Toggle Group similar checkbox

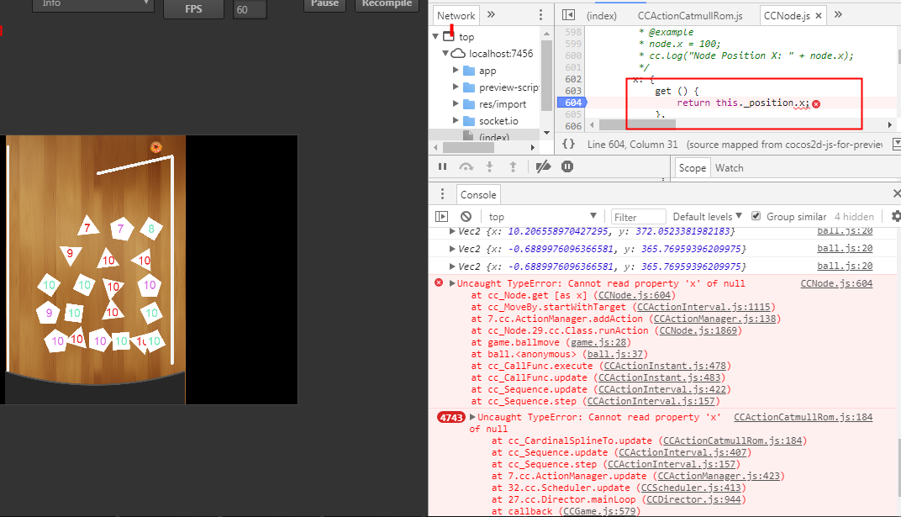coord(756,216)
